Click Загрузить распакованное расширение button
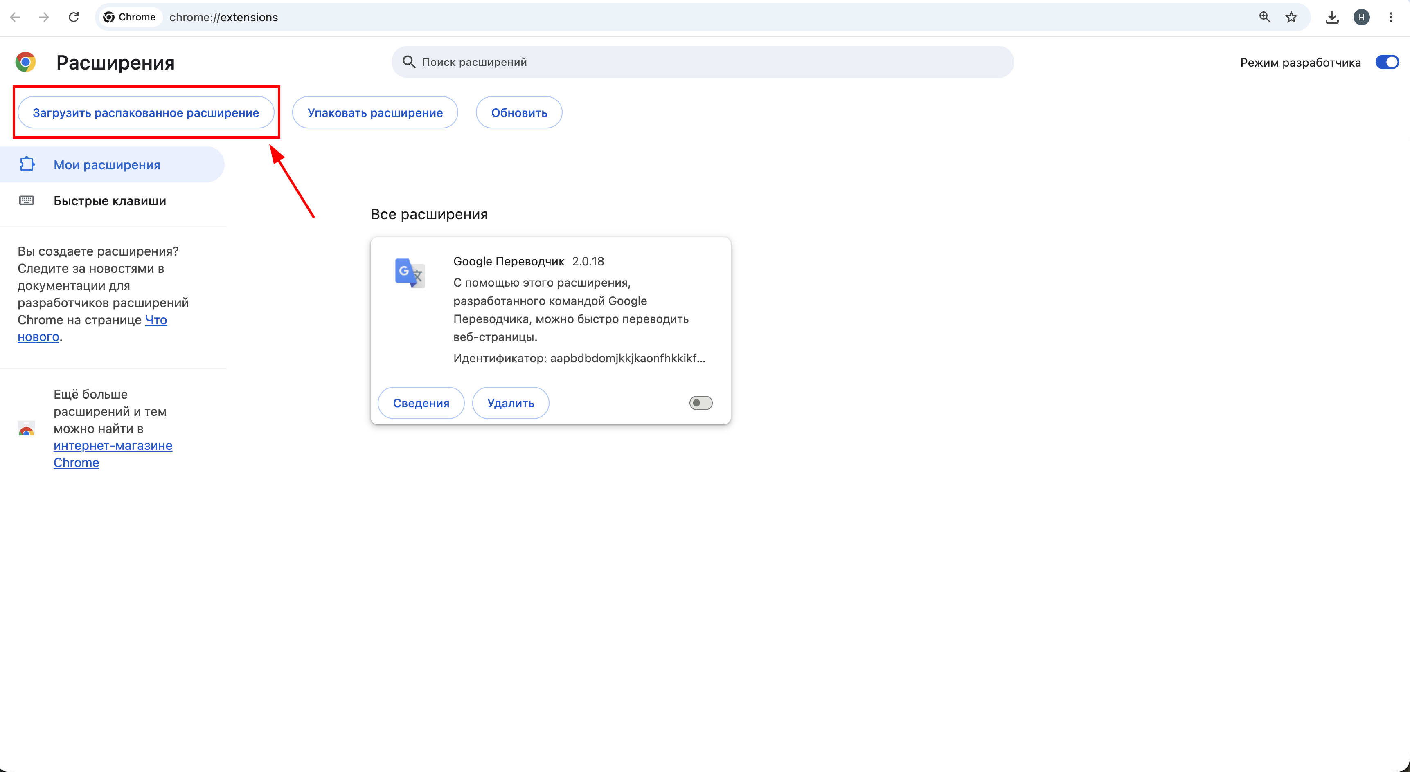 pos(146,113)
